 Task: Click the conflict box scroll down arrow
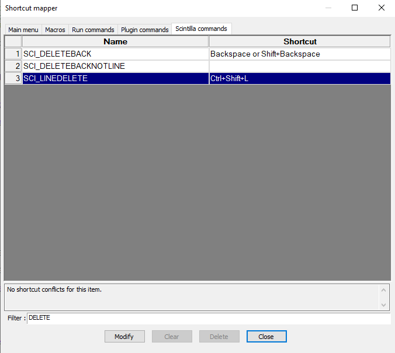point(384,305)
